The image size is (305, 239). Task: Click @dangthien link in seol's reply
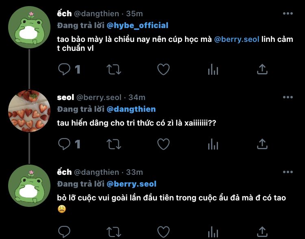(x=131, y=109)
